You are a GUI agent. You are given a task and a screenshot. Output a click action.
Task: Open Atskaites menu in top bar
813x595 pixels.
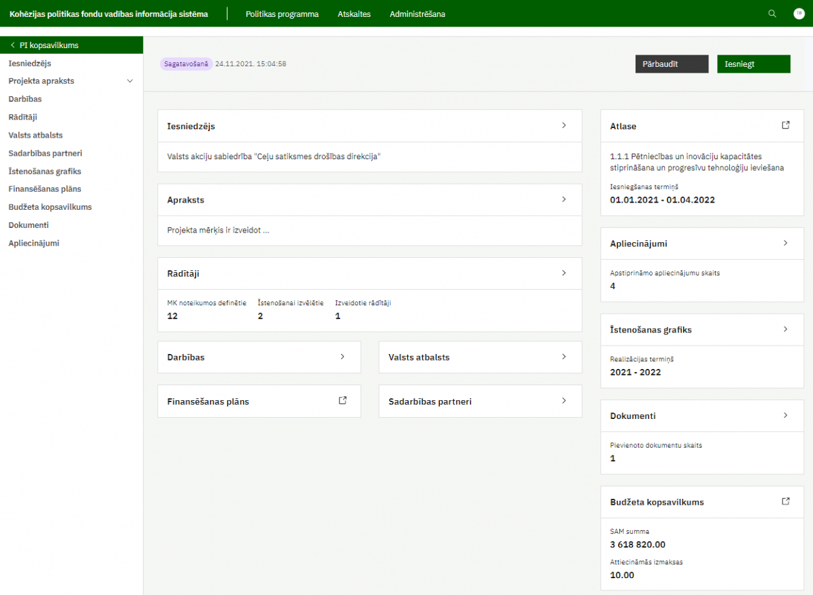point(354,14)
